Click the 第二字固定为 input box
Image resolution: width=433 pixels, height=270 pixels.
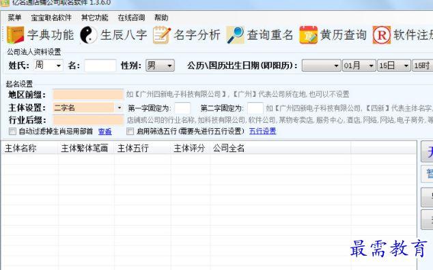(255, 108)
